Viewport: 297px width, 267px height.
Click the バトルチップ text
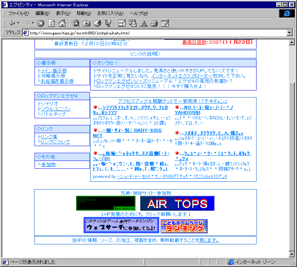[x=53, y=114]
